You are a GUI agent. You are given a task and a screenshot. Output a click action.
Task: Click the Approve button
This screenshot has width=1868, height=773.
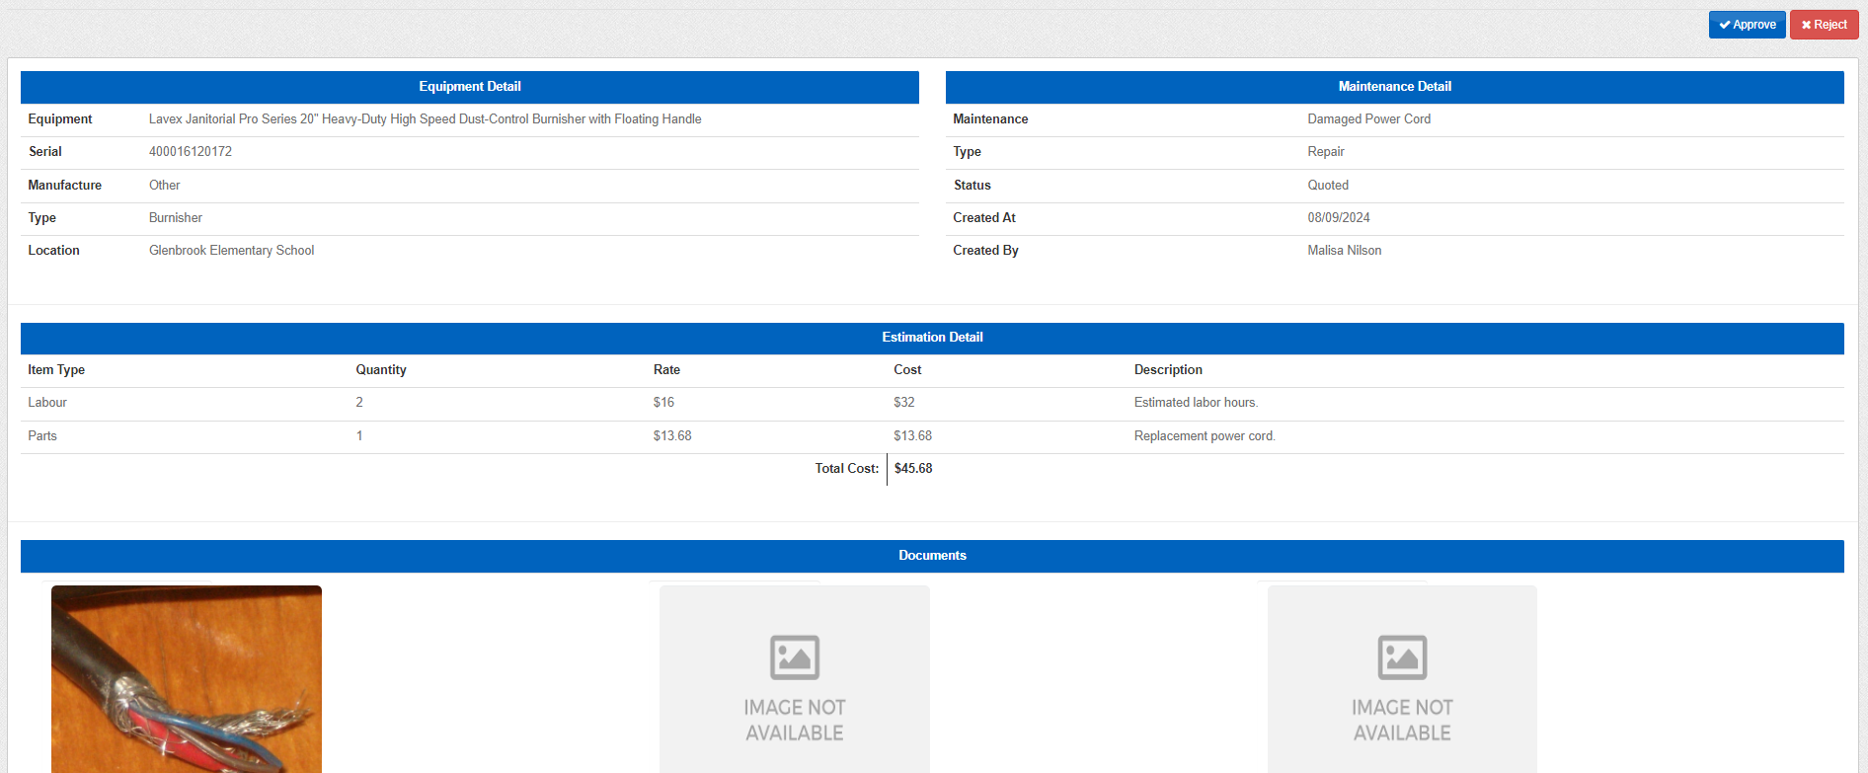1747,25
